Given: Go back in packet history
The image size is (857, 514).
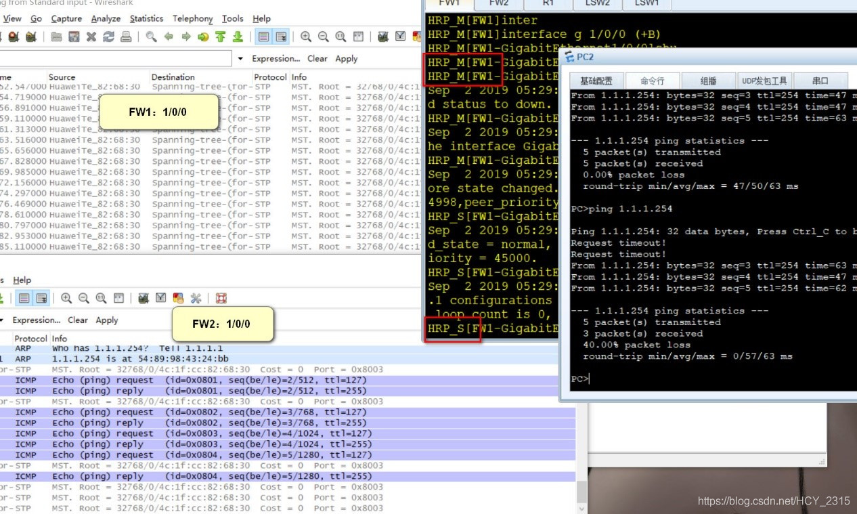Looking at the screenshot, I should tap(169, 37).
